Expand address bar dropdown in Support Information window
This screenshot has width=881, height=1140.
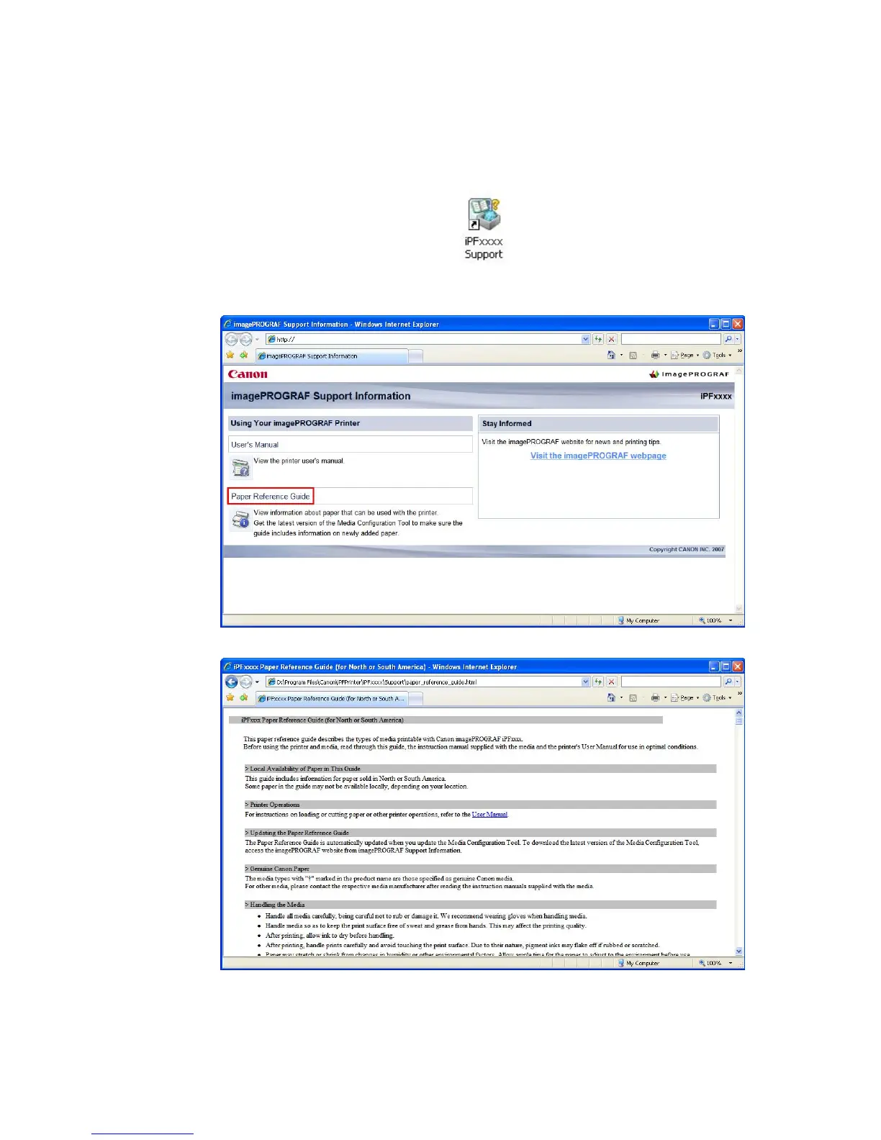pyautogui.click(x=585, y=339)
